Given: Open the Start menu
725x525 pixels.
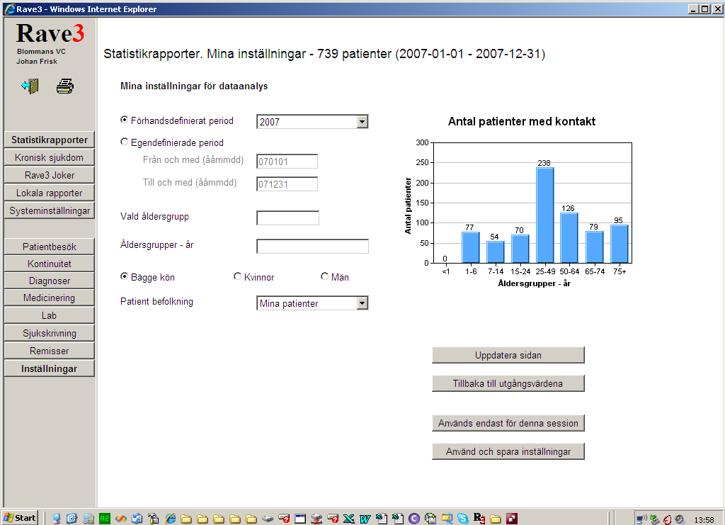Looking at the screenshot, I should pos(19,518).
